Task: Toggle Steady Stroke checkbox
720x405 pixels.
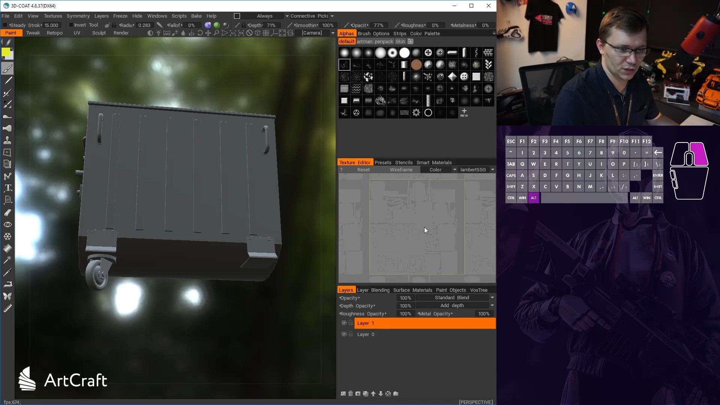Action: pos(5,25)
